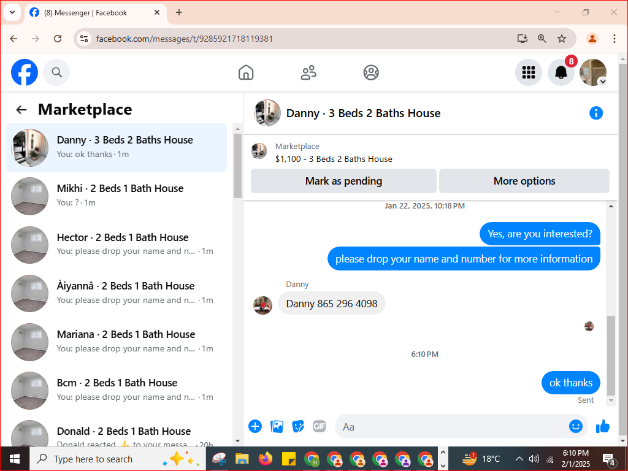Open the Hector 2 Beds 1 Bath conversation

point(116,244)
